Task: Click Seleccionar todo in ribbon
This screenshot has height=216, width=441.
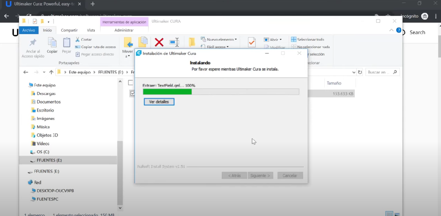Action: tap(308, 39)
